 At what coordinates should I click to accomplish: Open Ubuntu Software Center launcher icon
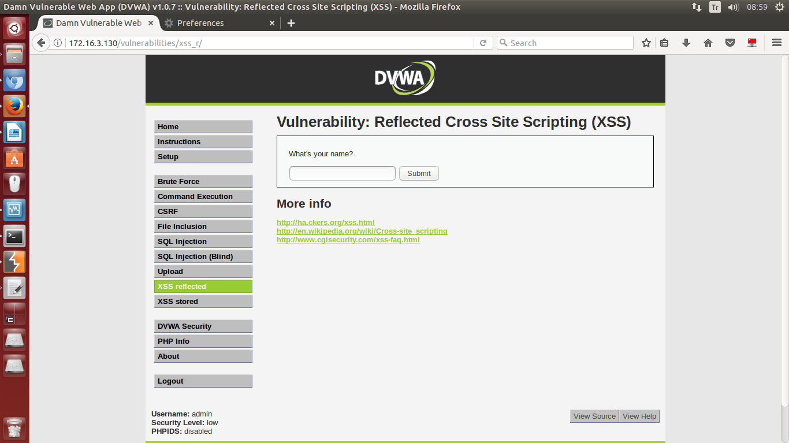[x=14, y=159]
